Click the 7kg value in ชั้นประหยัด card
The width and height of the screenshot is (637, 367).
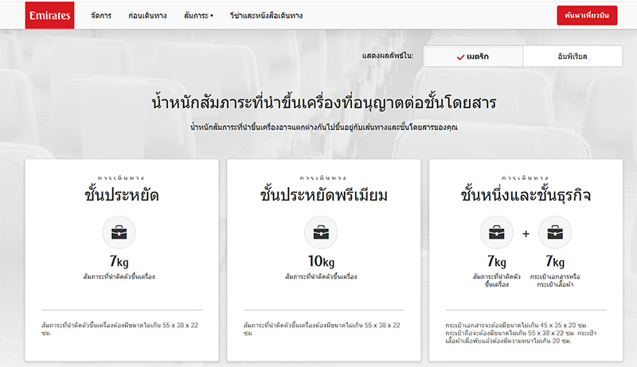pyautogui.click(x=119, y=261)
